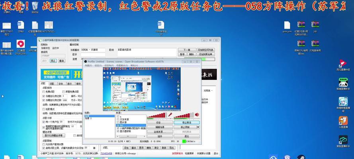Click the 插件 button in OBS
Image resolution: width=354 pixels, height=159 pixels.
[160, 136]
